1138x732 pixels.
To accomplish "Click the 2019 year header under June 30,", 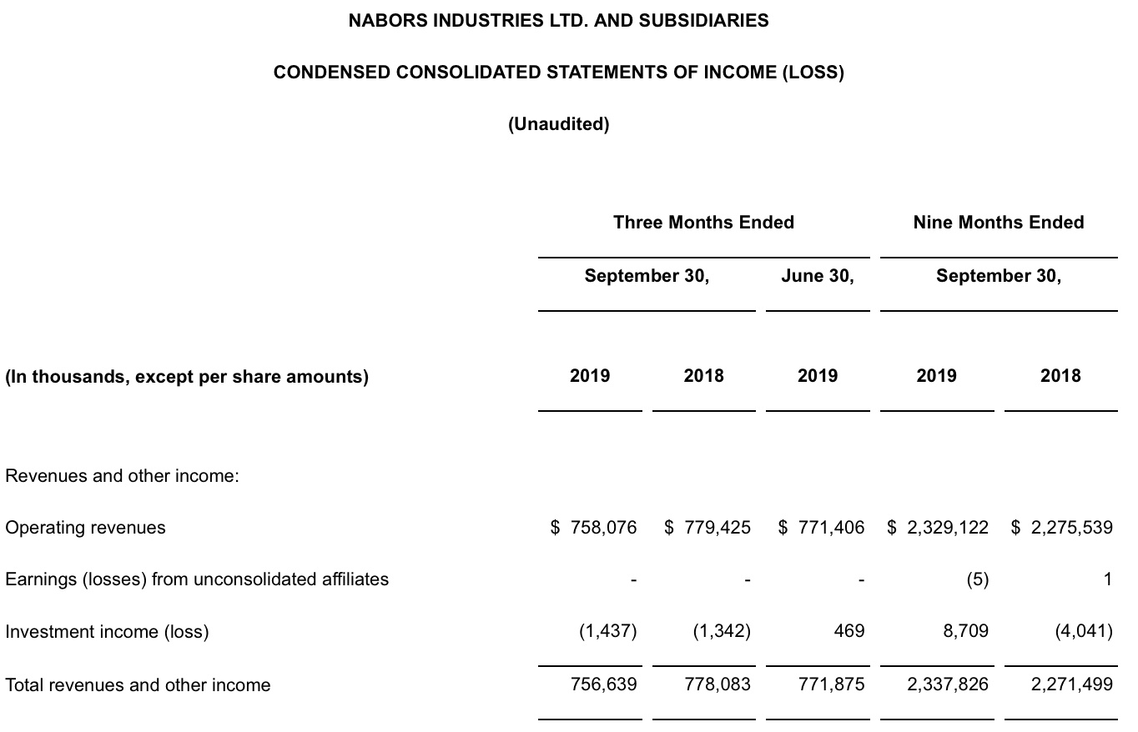I will coord(818,376).
